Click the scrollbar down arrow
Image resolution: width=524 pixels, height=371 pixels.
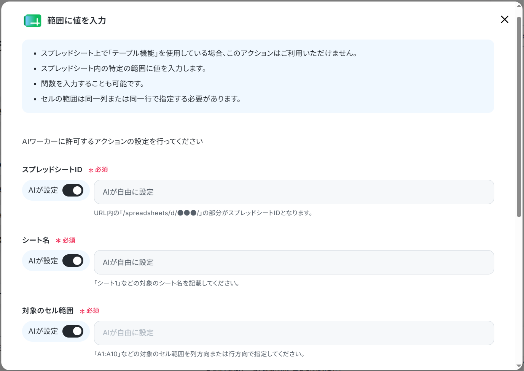coord(519,366)
